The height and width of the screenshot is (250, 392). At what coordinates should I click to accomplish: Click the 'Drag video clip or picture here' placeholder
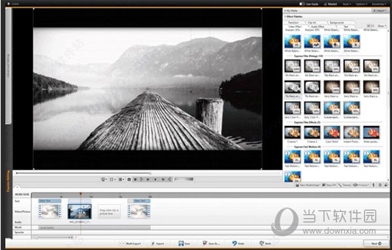(109, 211)
